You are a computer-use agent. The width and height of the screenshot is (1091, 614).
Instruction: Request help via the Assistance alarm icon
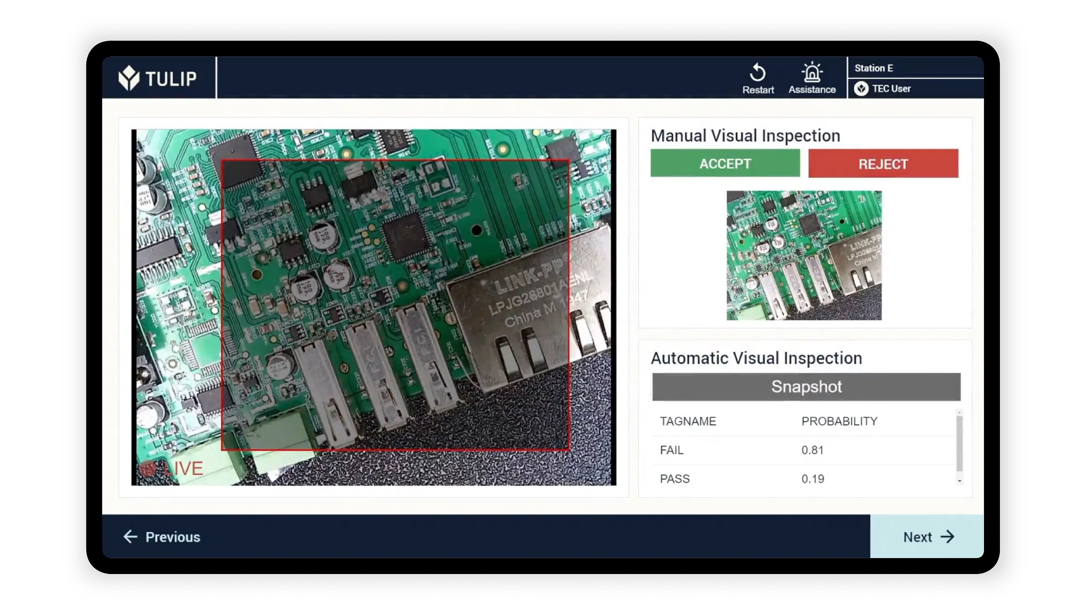(x=812, y=72)
